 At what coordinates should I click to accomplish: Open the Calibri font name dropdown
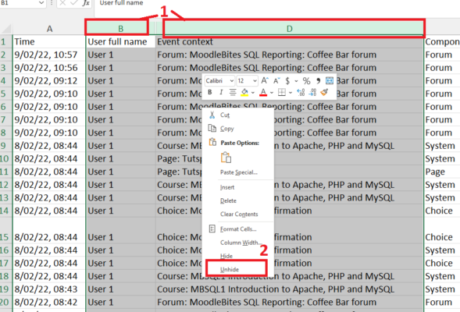tap(232, 81)
